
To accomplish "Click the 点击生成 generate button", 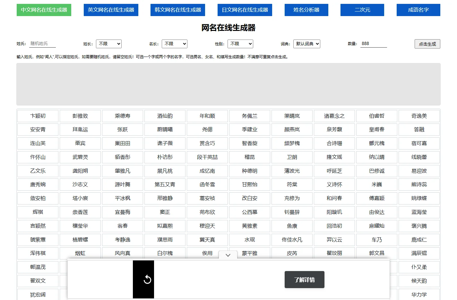I will (427, 44).
